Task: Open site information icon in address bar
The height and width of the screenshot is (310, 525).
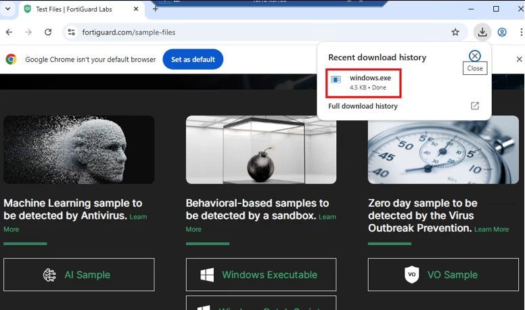Action: (x=71, y=32)
